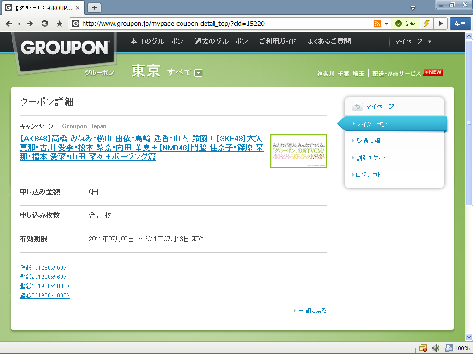473x354 pixels.
Task: Click the 有効期限 date range text
Action: pyautogui.click(x=146, y=239)
